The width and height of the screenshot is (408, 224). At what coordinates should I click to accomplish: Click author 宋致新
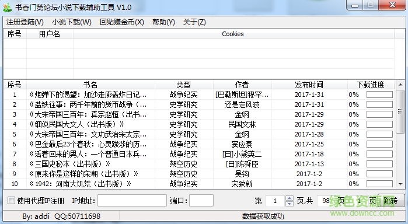(x=242, y=184)
